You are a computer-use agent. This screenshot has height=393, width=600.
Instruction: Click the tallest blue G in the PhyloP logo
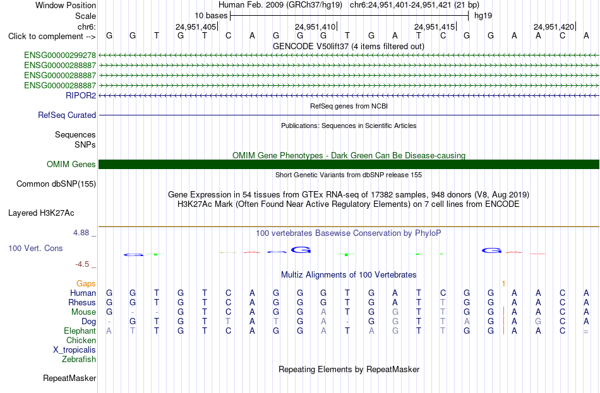coord(301,250)
